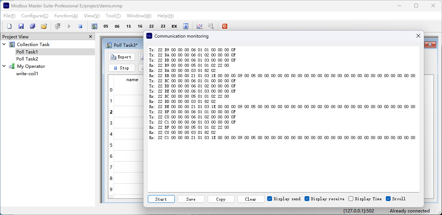The height and width of the screenshot is (215, 442).
Task: Click the Poll Task3 window title icon
Action: point(109,45)
